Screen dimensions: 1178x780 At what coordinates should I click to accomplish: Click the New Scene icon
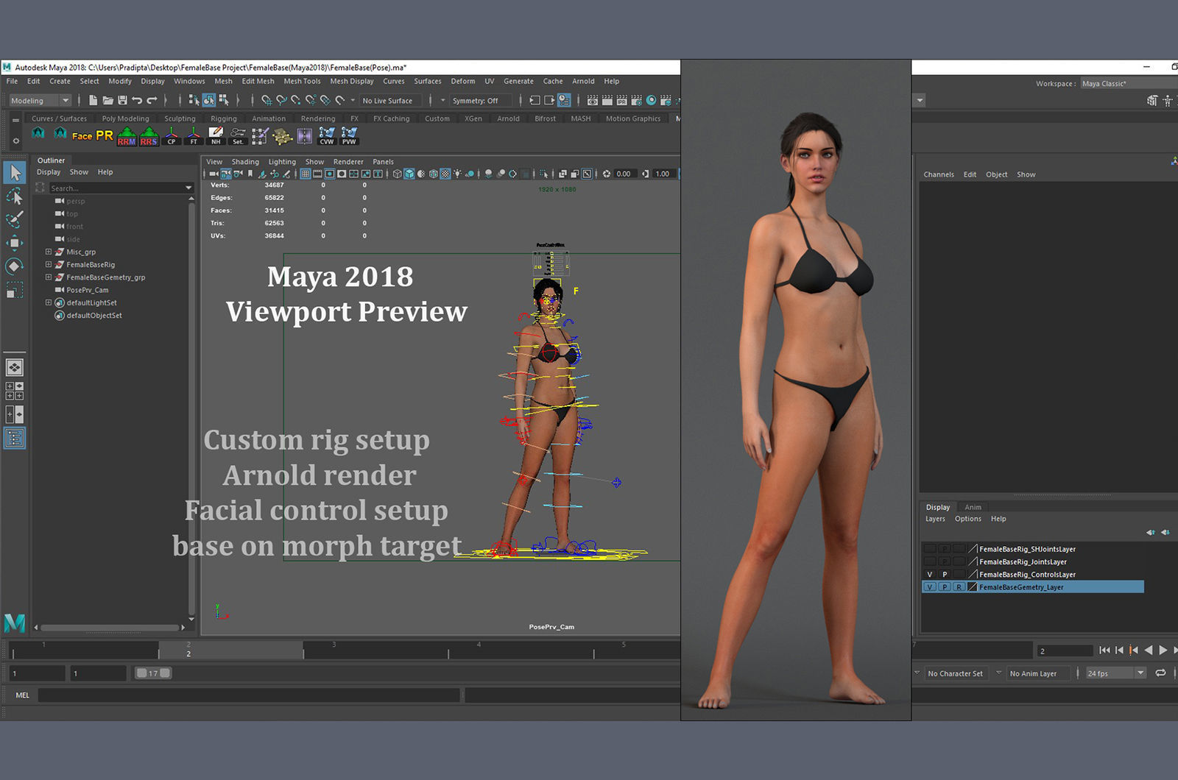click(94, 100)
